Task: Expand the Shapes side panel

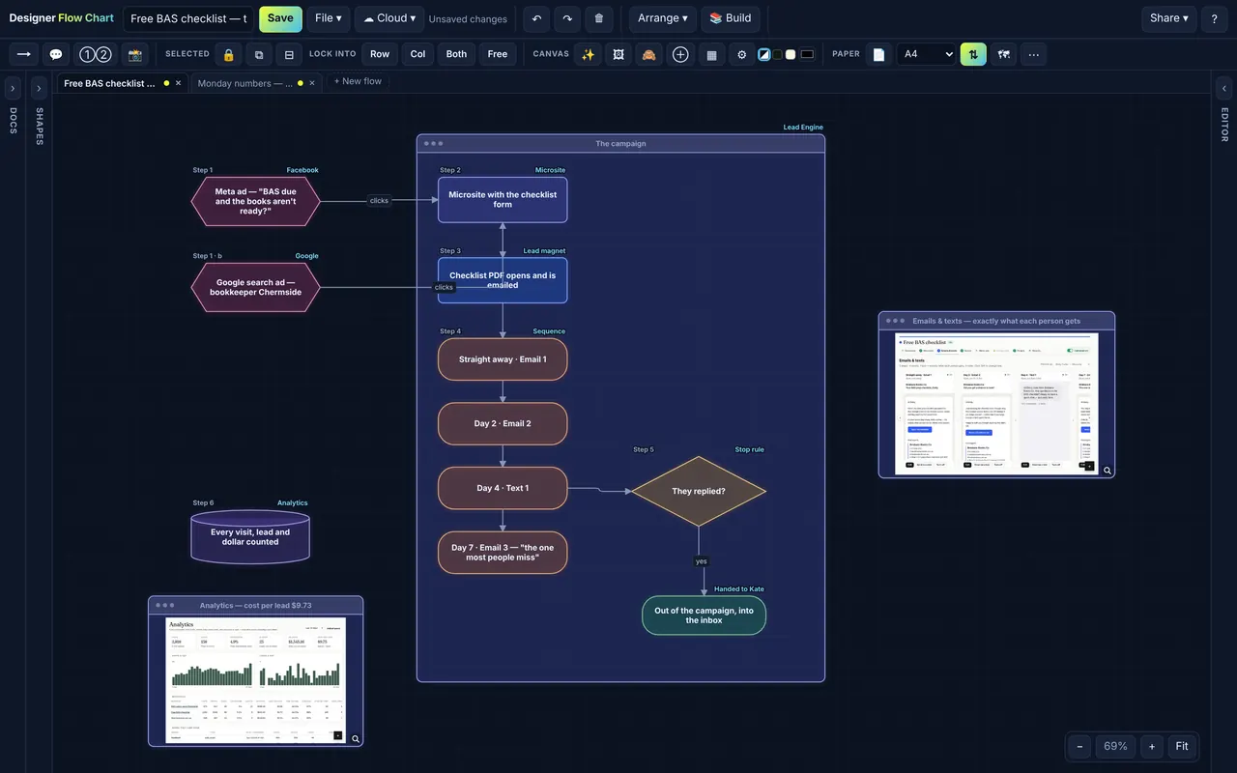Action: 39,88
